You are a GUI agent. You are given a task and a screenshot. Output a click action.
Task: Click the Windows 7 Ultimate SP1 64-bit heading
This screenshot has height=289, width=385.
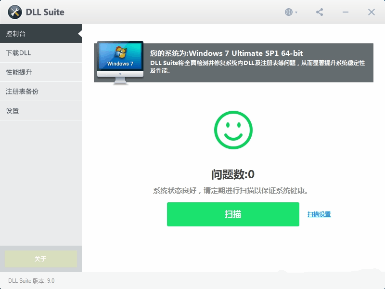(226, 53)
